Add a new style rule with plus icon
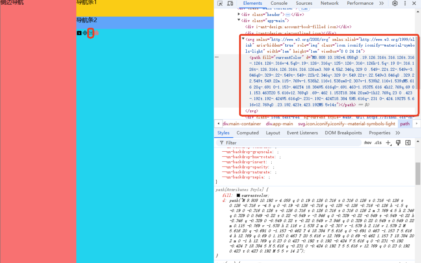 click(x=388, y=143)
